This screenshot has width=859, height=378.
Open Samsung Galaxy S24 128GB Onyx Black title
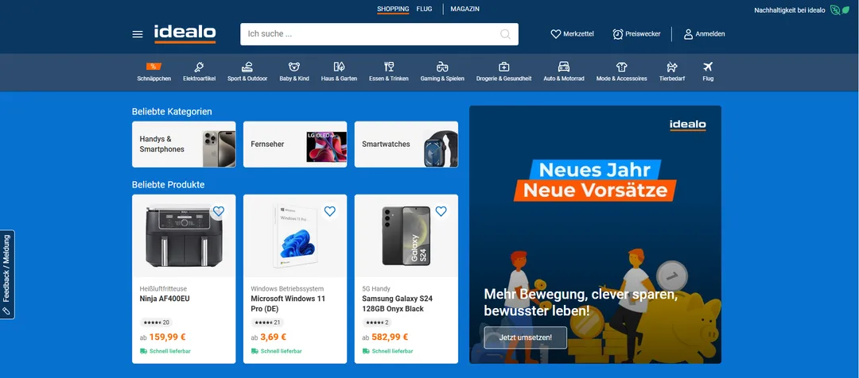397,303
